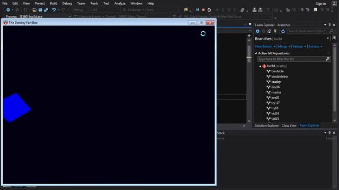Viewport: 339px width, 190px height.
Task: Open the Team Explorer window position dropdown
Action: pyautogui.click(x=325, y=25)
